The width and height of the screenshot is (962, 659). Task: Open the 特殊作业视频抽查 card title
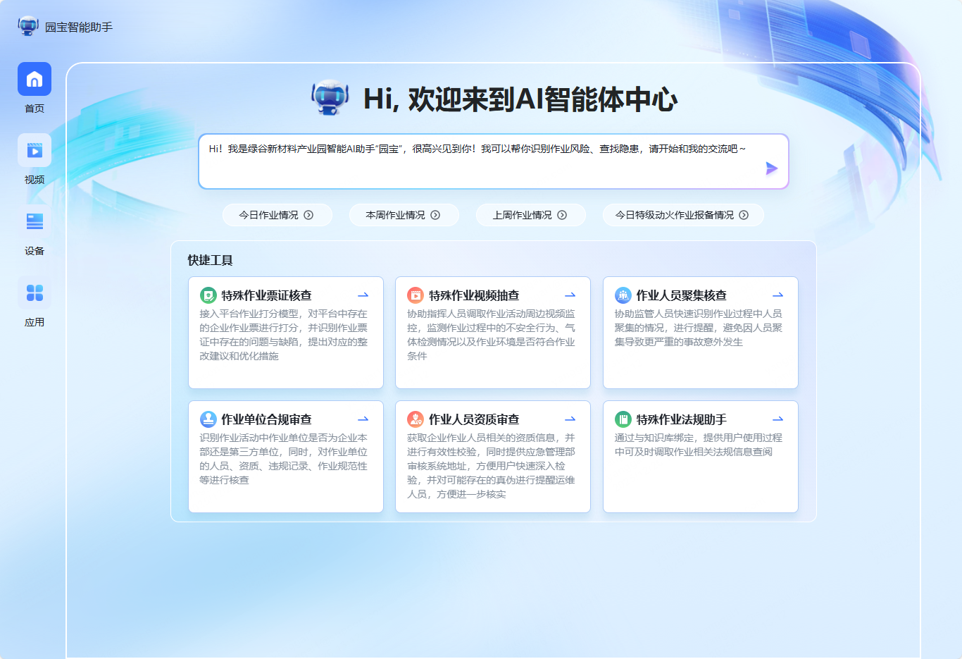(474, 295)
